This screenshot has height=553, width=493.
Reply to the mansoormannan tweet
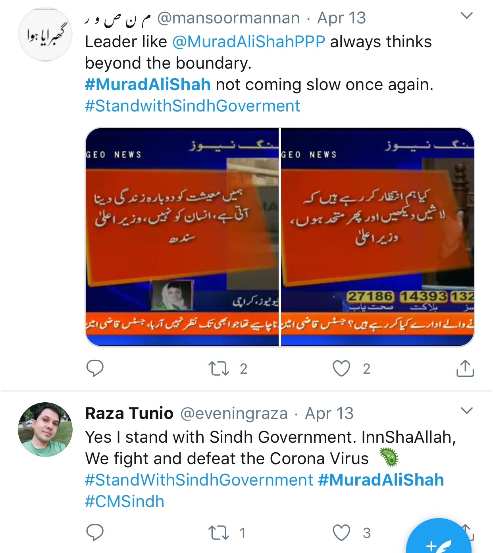click(x=95, y=369)
